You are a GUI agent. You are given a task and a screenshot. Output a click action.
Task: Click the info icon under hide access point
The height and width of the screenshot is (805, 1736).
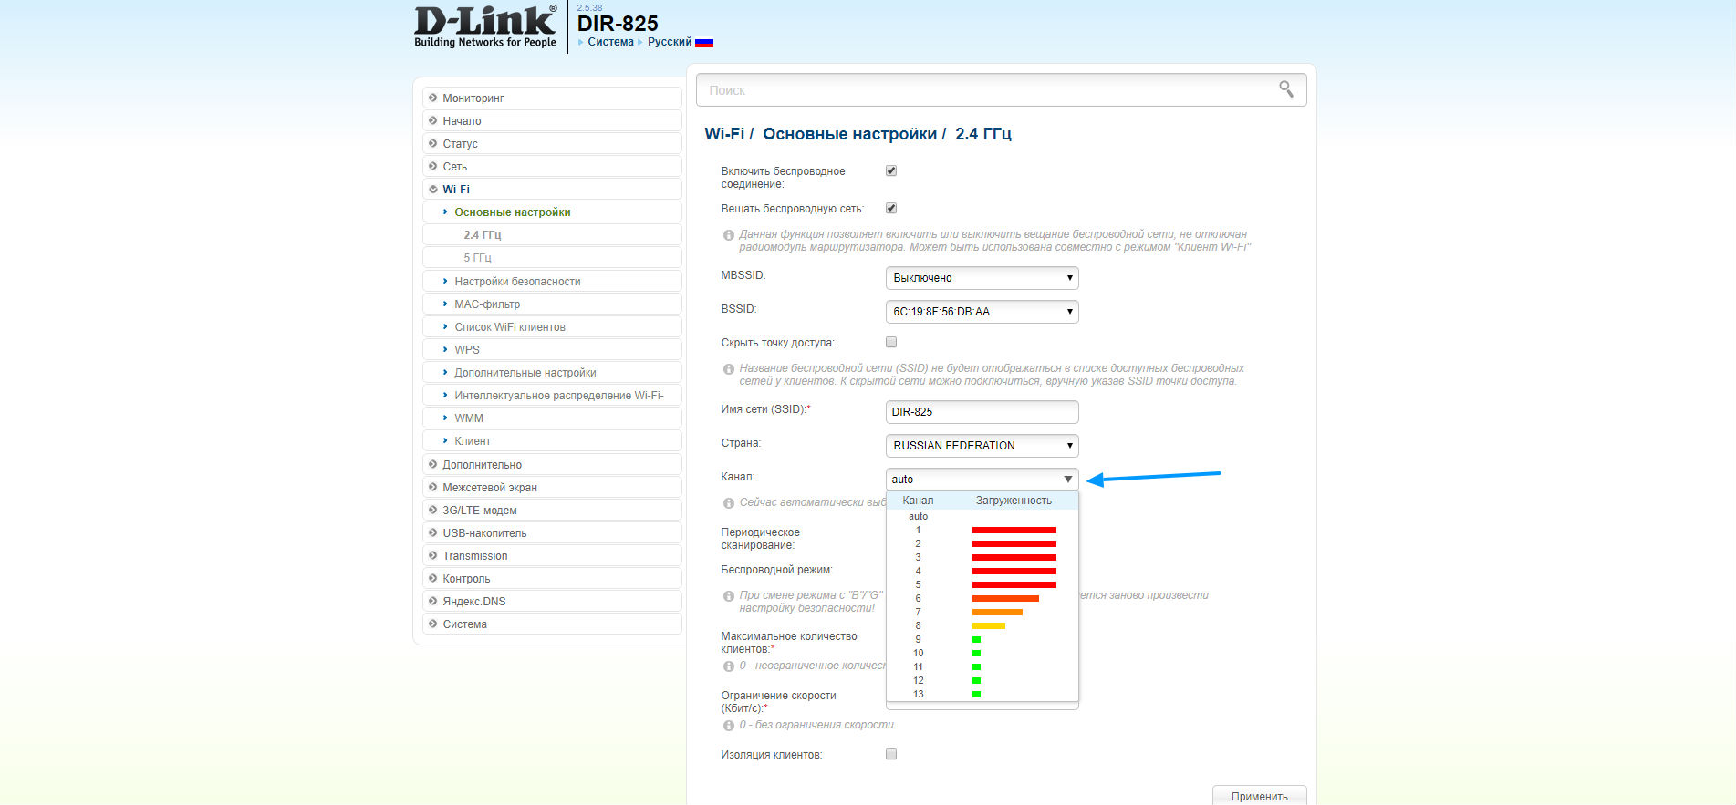pyautogui.click(x=729, y=369)
